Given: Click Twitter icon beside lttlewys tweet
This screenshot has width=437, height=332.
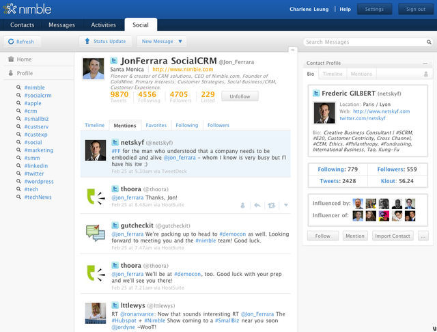Looking at the screenshot, I should coord(115,305).
